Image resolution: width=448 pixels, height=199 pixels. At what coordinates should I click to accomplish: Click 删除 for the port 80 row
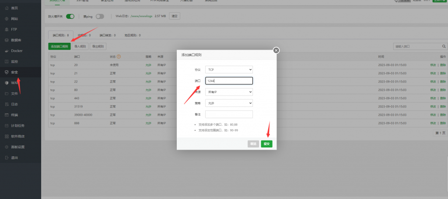click(x=443, y=90)
